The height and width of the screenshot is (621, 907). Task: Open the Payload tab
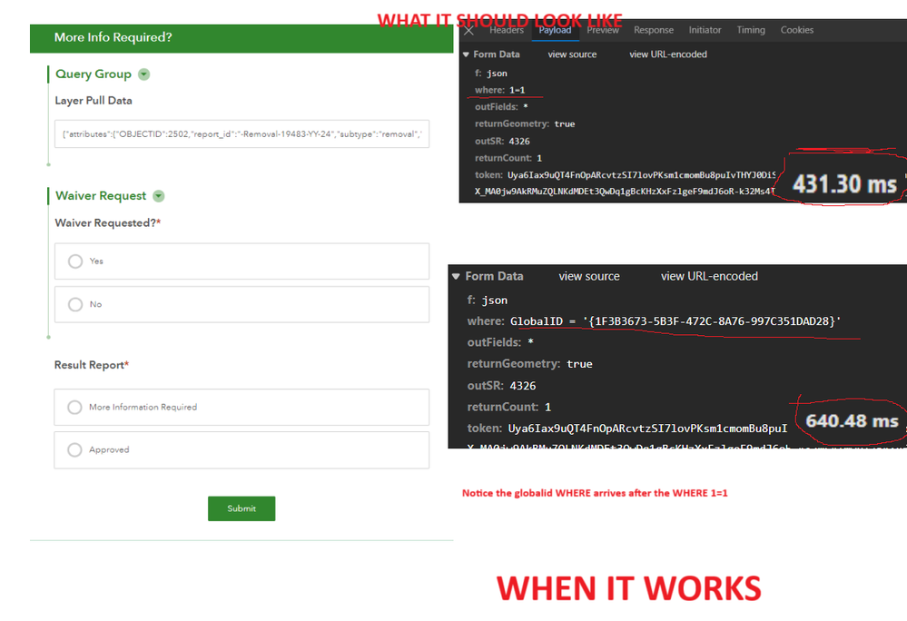click(x=555, y=30)
